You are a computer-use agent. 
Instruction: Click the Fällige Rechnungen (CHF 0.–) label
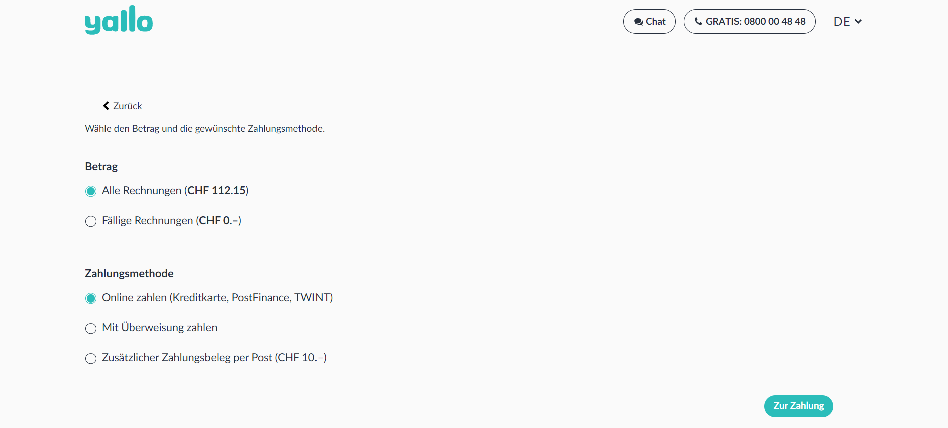click(x=171, y=221)
